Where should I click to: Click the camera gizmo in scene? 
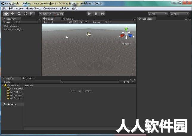67,37
